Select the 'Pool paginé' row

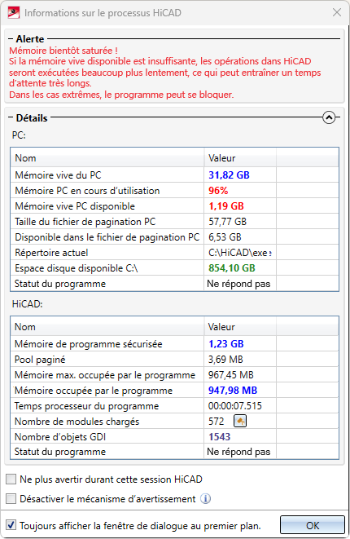click(x=175, y=360)
